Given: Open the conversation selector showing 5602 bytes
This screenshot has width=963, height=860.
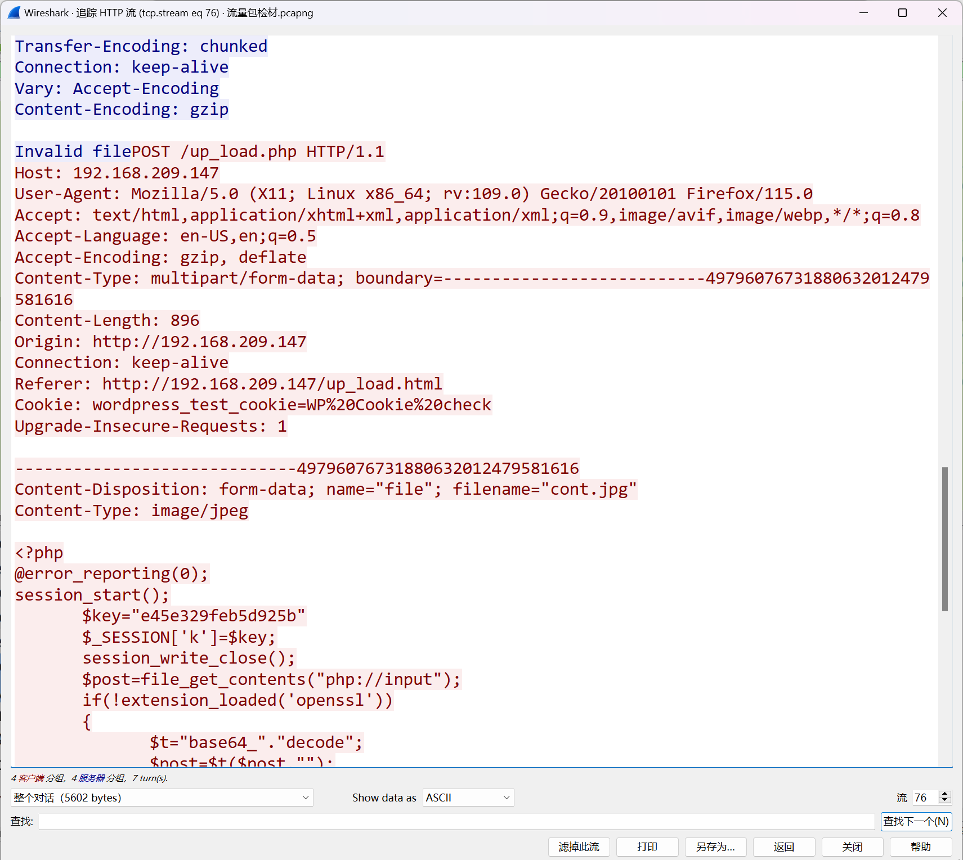Looking at the screenshot, I should 162,798.
